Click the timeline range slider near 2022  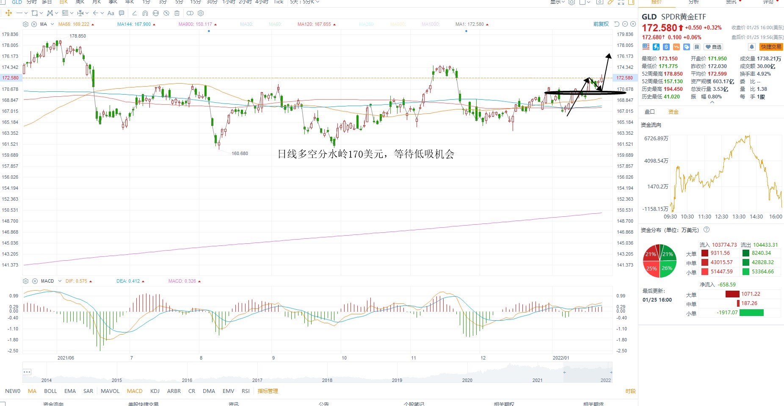pos(588,372)
